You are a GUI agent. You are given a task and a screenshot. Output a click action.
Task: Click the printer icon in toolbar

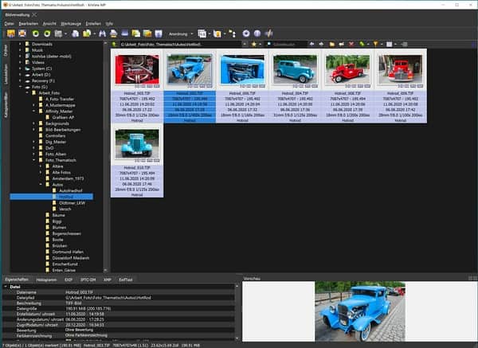tap(113, 33)
